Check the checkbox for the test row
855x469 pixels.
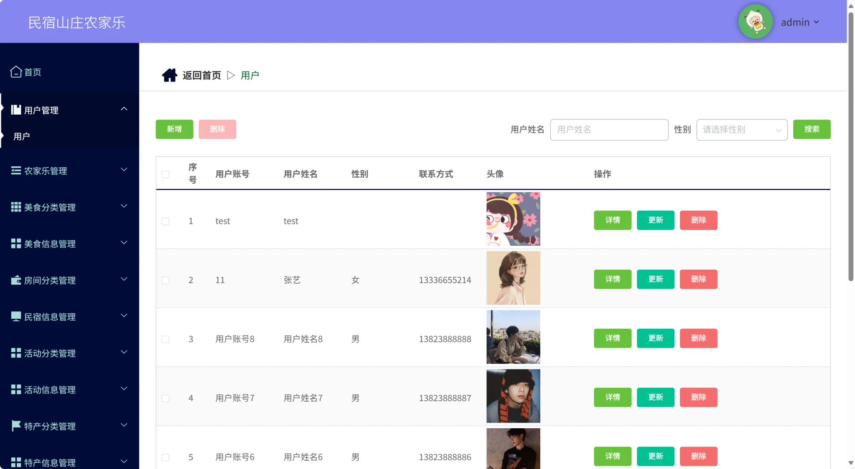point(166,221)
